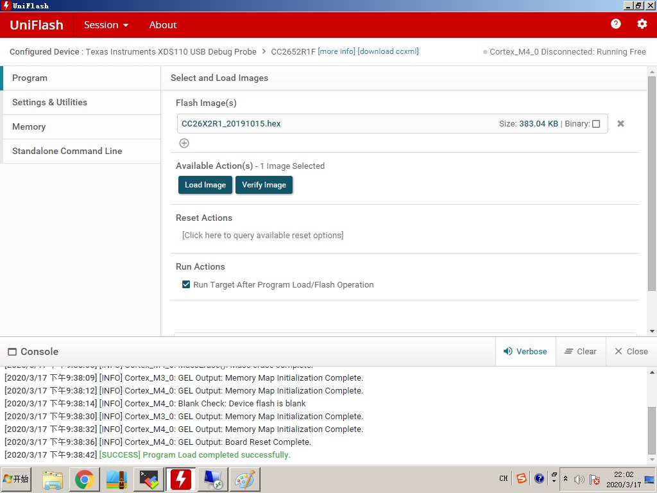The width and height of the screenshot is (657, 493).
Task: Open Standalone Command Line section
Action: coord(81,151)
